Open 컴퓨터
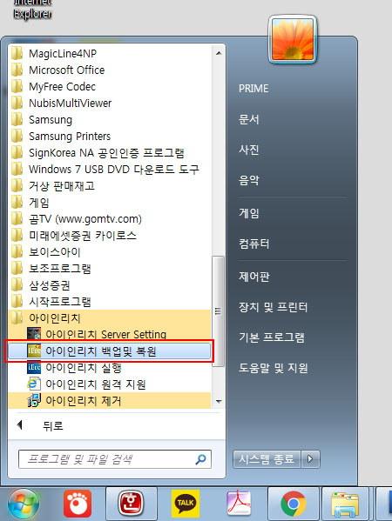Screen dimensions: 392x521 pyautogui.click(x=253, y=244)
